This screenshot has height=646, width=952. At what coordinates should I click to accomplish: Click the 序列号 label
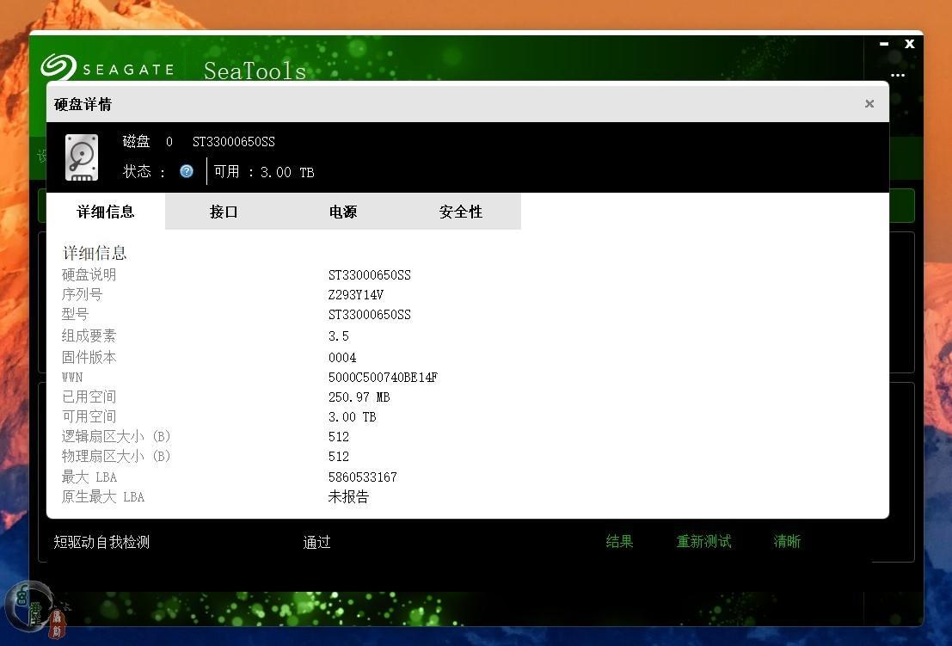[82, 294]
